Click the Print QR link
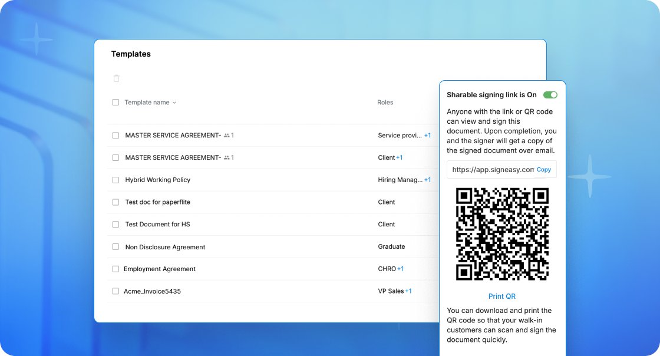The image size is (660, 356). pos(501,296)
